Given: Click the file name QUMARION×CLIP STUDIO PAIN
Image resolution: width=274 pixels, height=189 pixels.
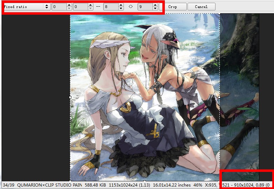Looking at the screenshot, I should coord(50,185).
